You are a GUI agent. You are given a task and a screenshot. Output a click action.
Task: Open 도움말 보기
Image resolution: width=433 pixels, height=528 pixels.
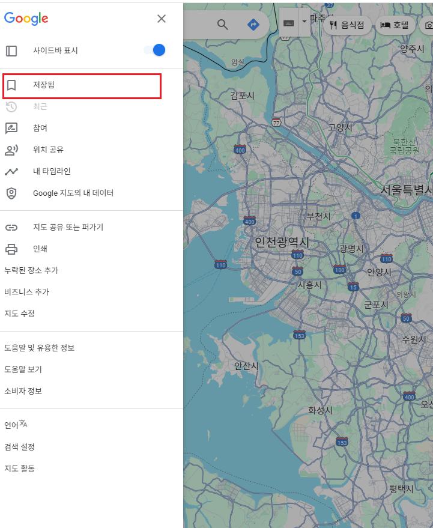[x=23, y=369]
